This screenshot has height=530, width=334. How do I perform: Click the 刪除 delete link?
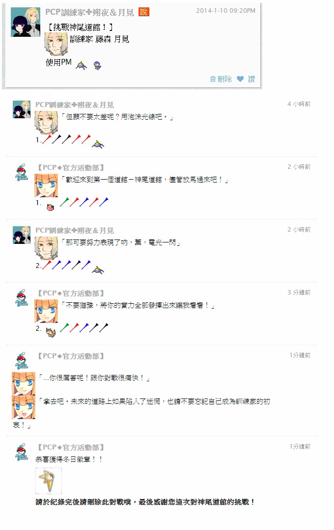224,79
